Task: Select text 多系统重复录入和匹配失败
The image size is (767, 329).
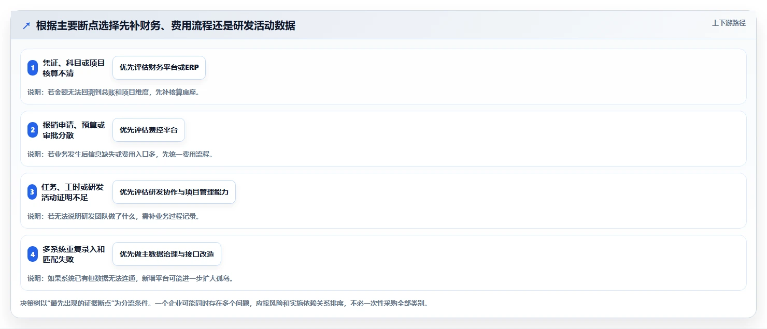Action: tap(74, 254)
